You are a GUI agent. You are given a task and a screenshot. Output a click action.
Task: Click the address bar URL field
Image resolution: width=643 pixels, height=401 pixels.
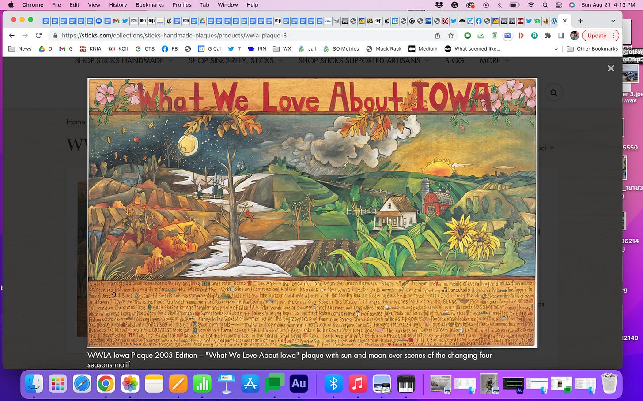pyautogui.click(x=243, y=36)
